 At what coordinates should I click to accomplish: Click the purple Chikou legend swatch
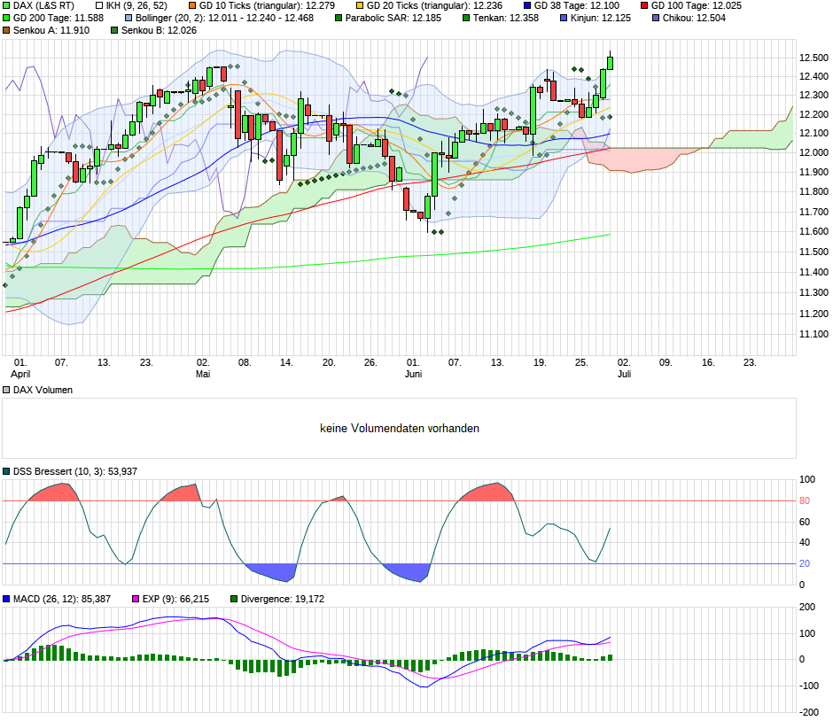(656, 18)
